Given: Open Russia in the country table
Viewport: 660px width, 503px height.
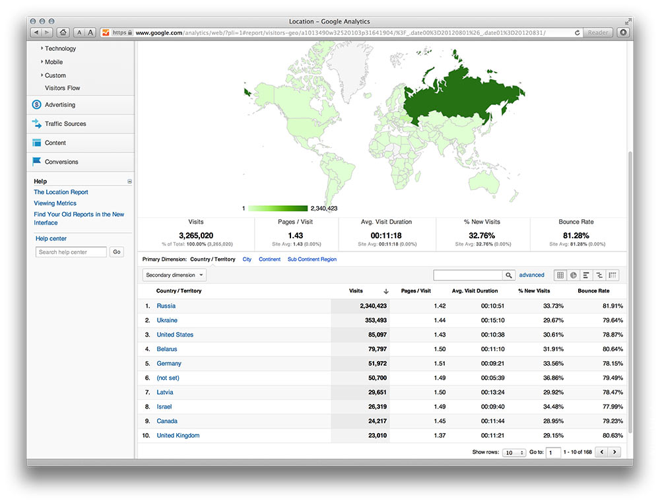Looking at the screenshot, I should 166,306.
